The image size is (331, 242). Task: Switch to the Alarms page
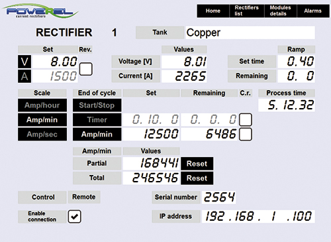click(x=313, y=11)
